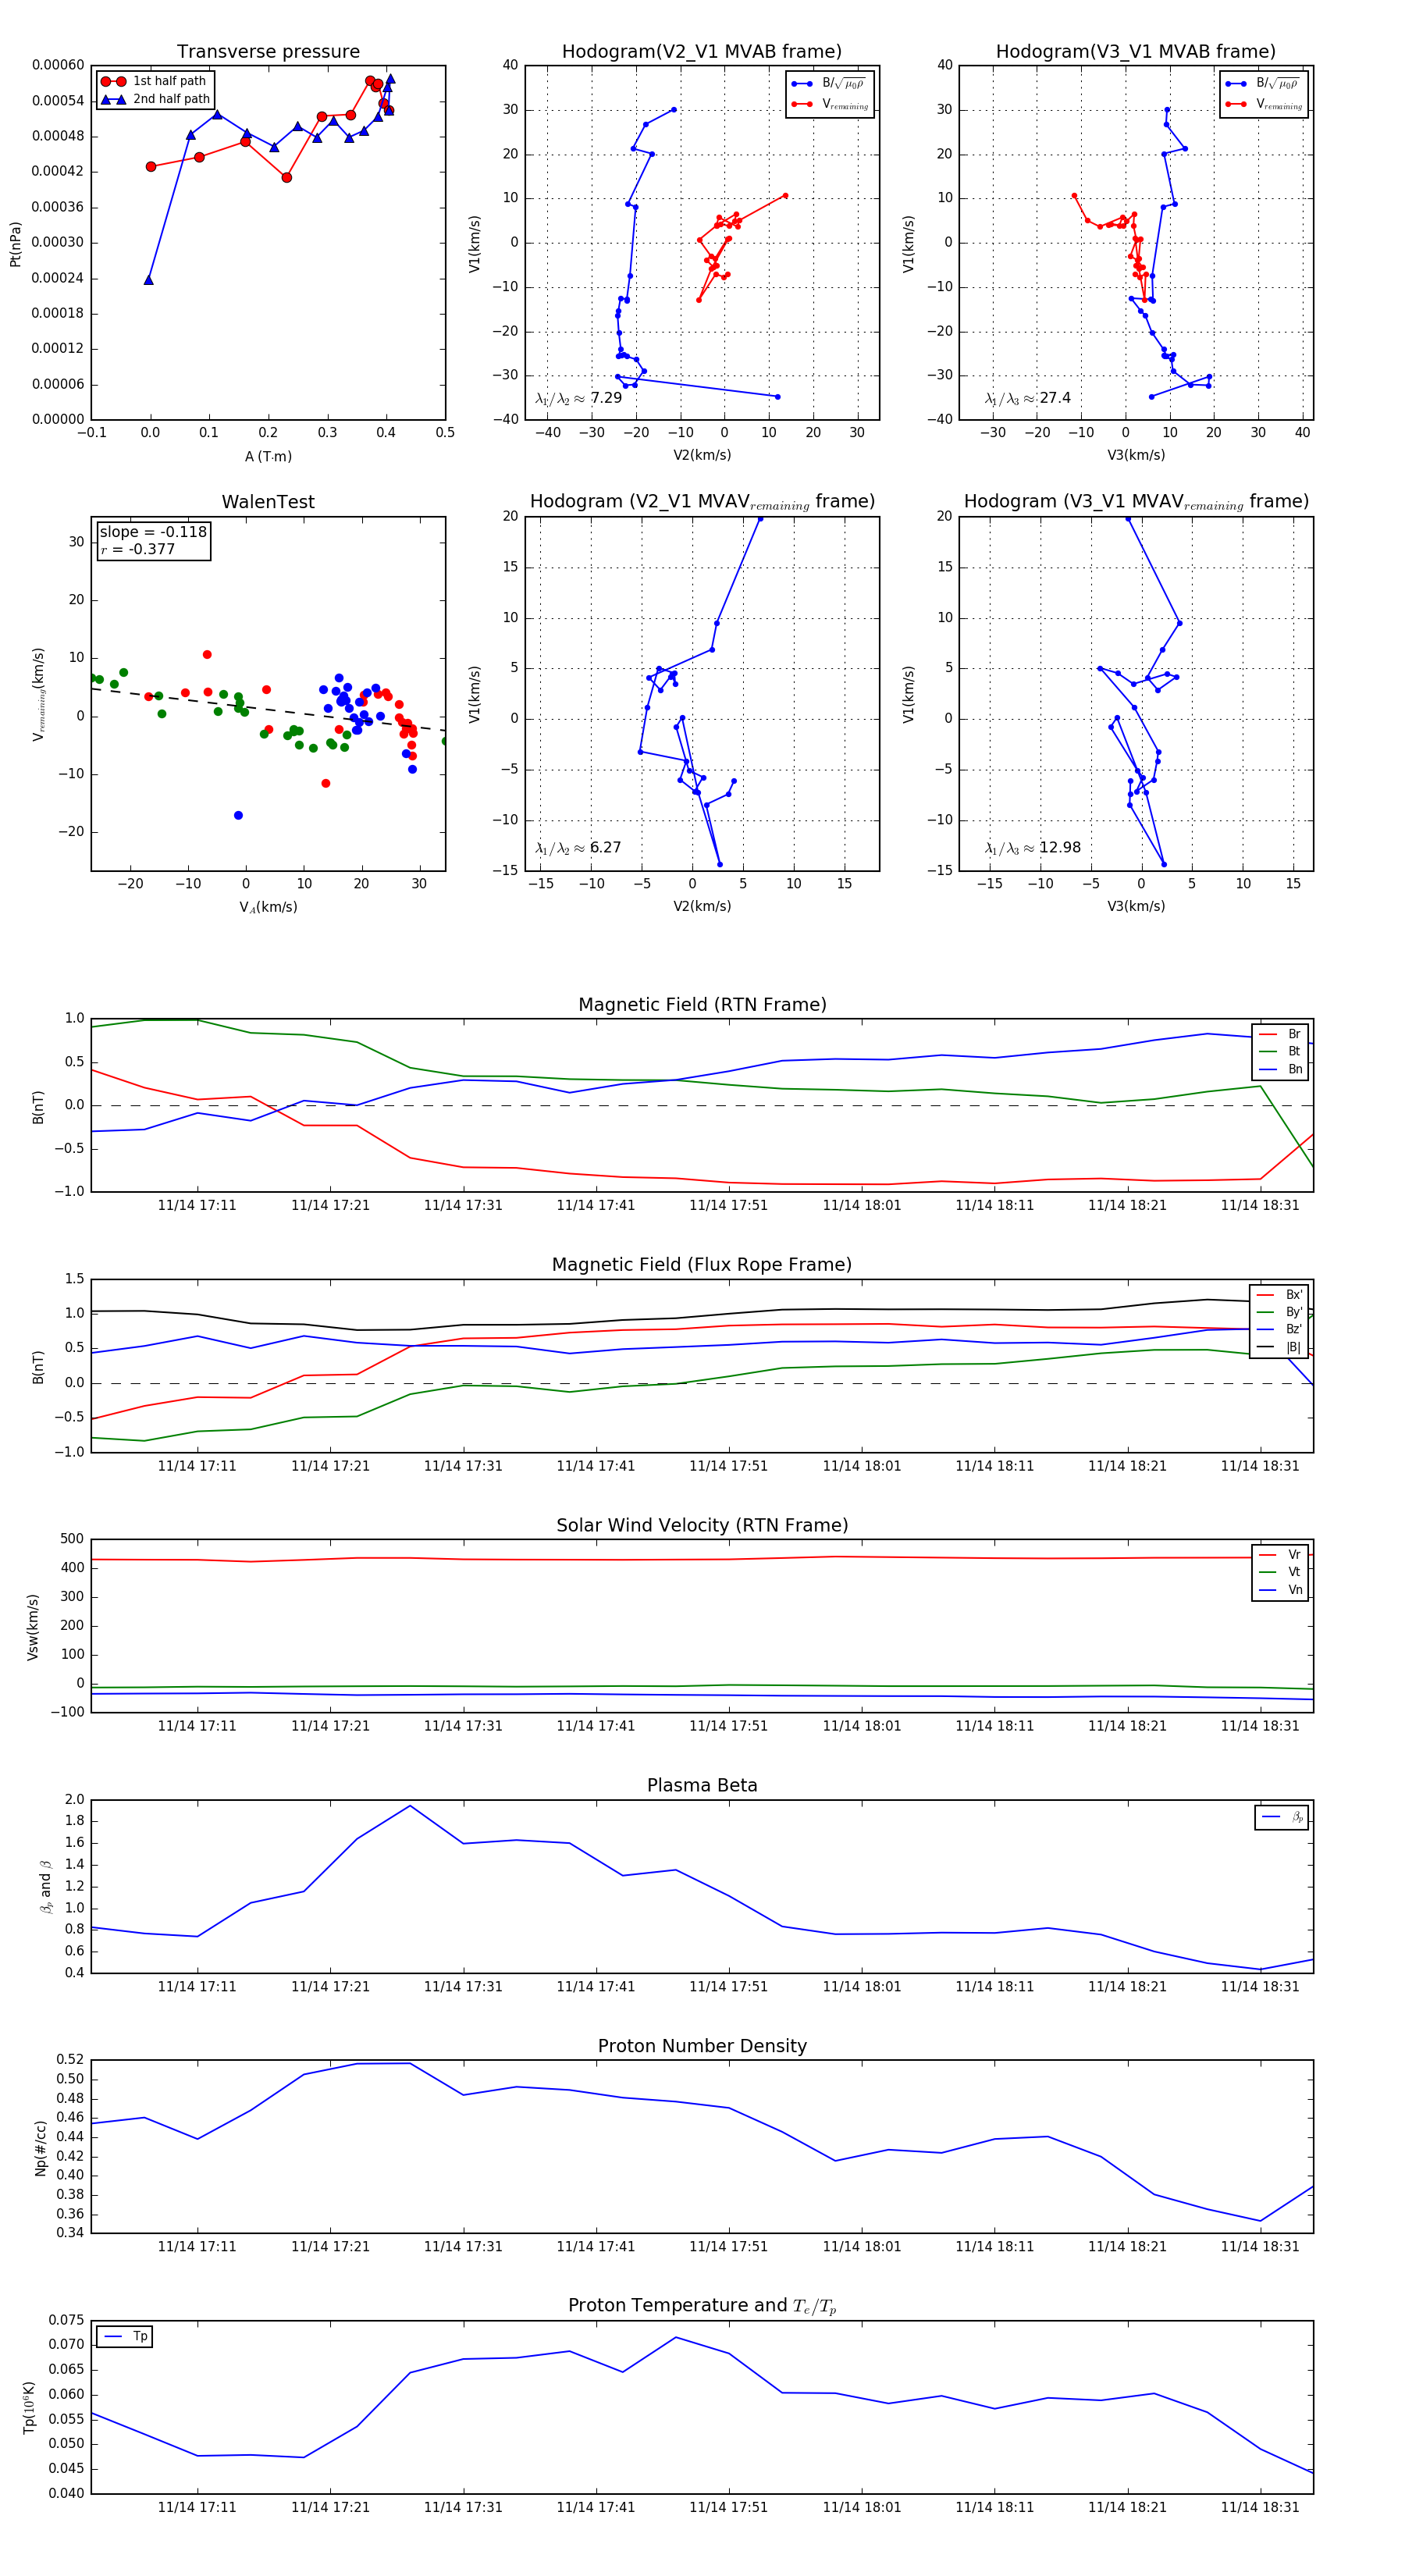Click the "Vsw(km/s)" y-axis label
Viewport: 1405px width, 2576px height.
click(x=33, y=1627)
